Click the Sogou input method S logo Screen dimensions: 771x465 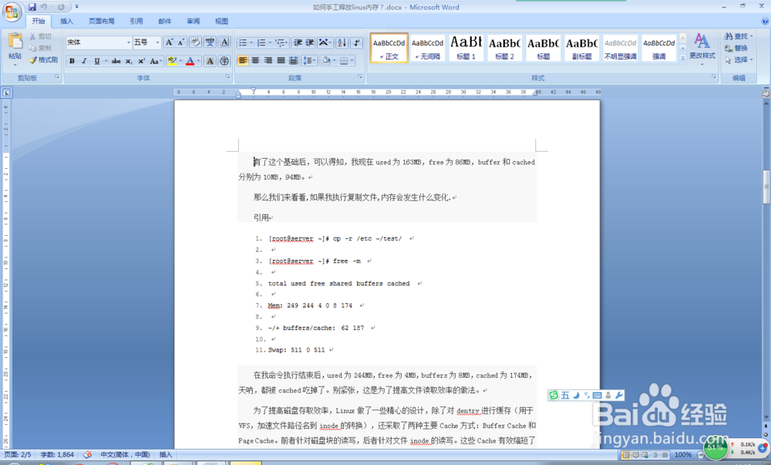(x=554, y=395)
